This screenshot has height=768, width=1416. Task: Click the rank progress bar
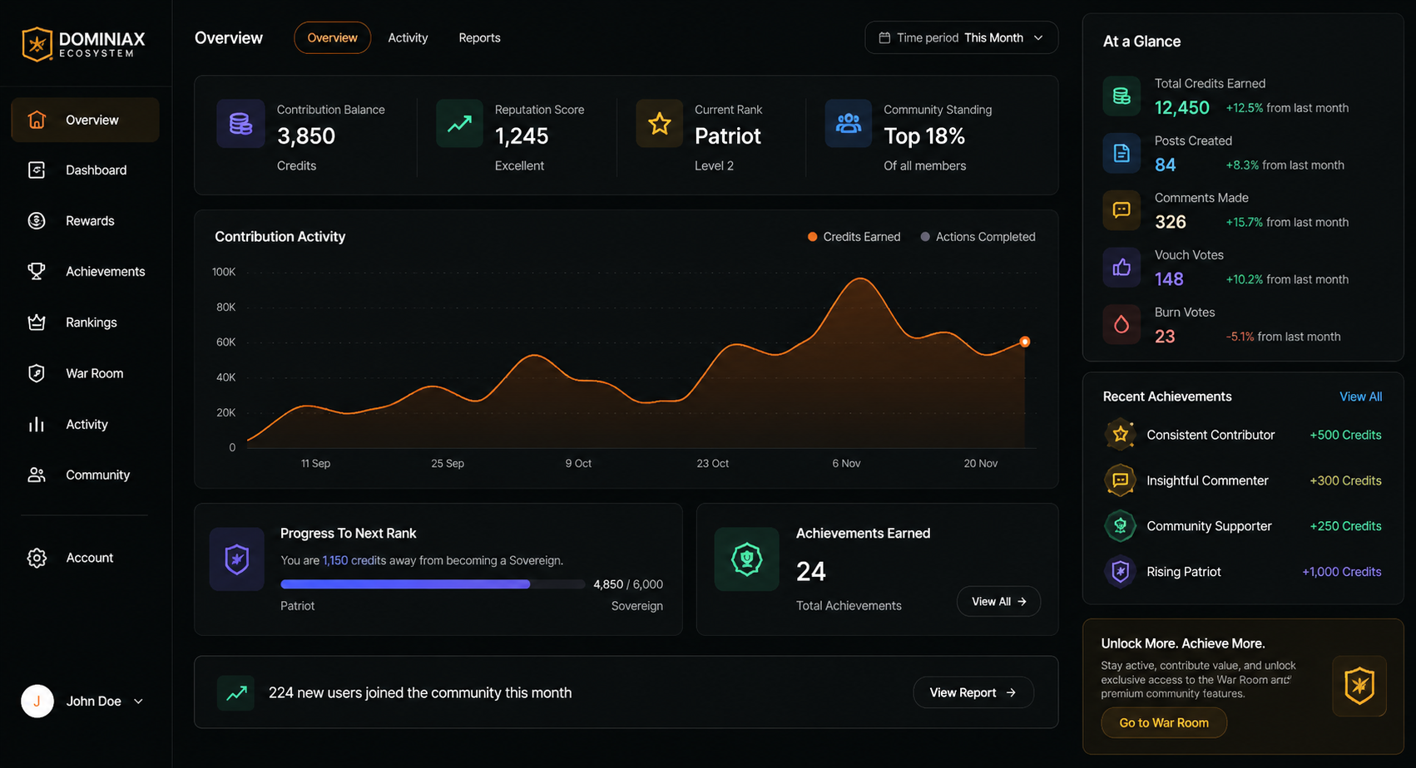tap(433, 584)
